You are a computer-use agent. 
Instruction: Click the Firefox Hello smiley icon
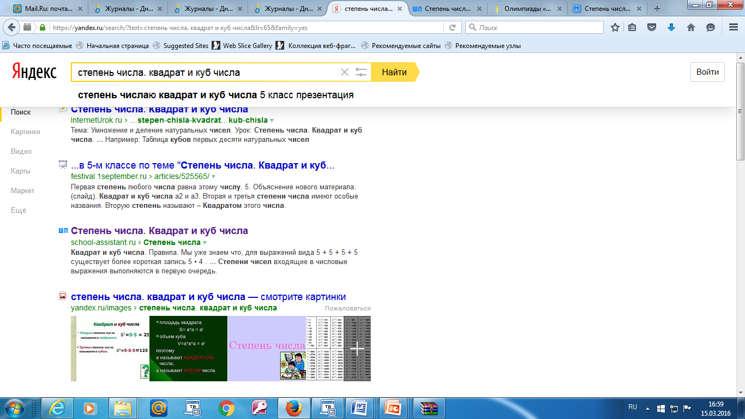(x=711, y=27)
